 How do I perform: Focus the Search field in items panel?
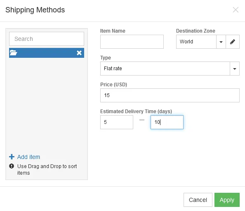click(47, 39)
